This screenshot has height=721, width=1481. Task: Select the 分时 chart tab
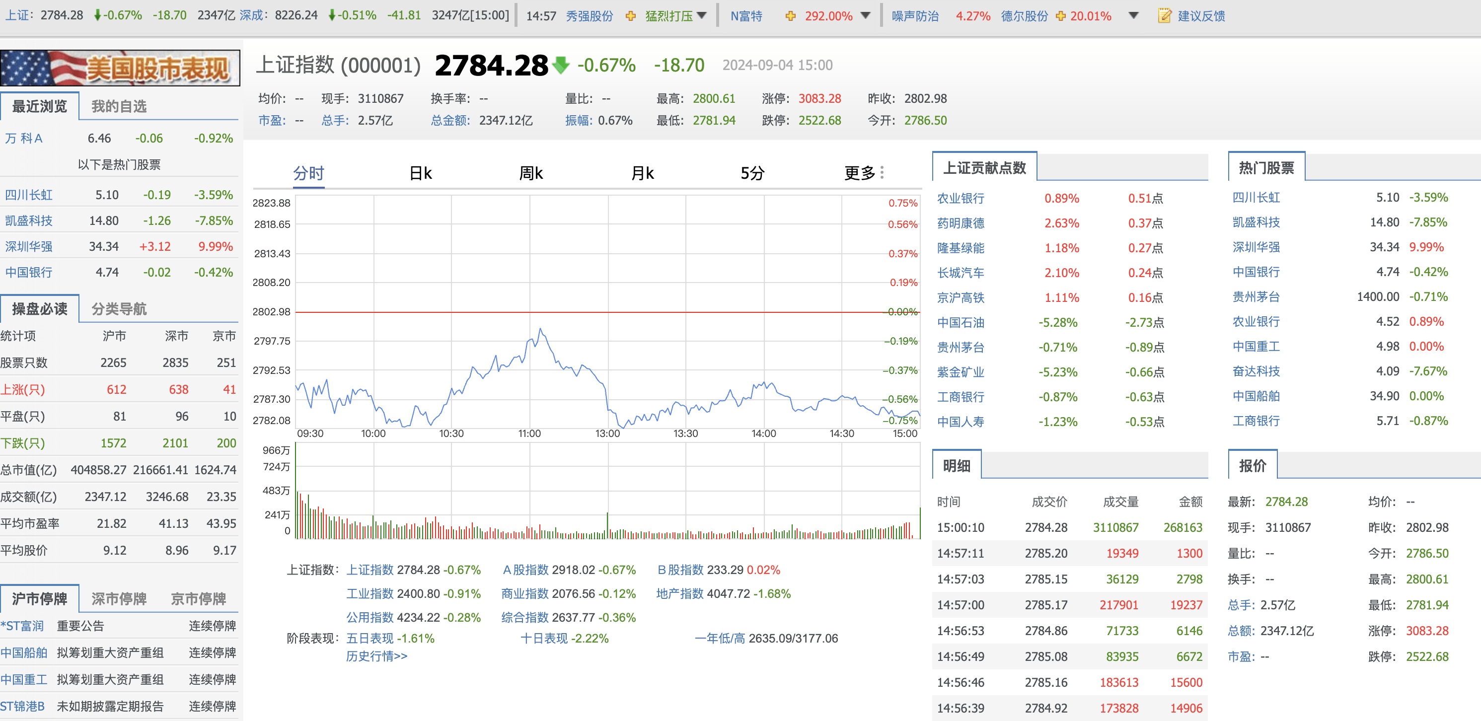pyautogui.click(x=309, y=173)
